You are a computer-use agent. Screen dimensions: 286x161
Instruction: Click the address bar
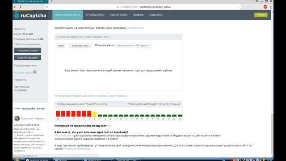[144, 7]
